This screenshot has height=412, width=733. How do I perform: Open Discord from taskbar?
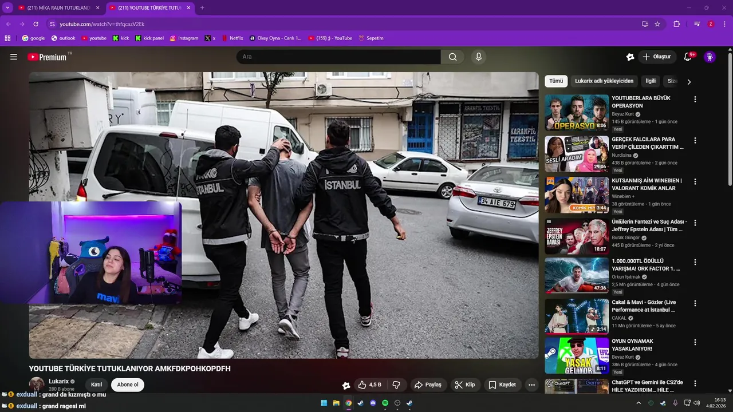tap(373, 403)
